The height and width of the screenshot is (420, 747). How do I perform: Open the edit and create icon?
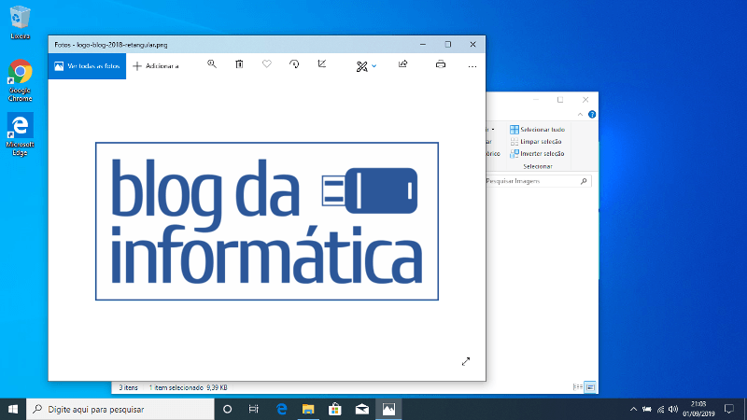pos(362,66)
